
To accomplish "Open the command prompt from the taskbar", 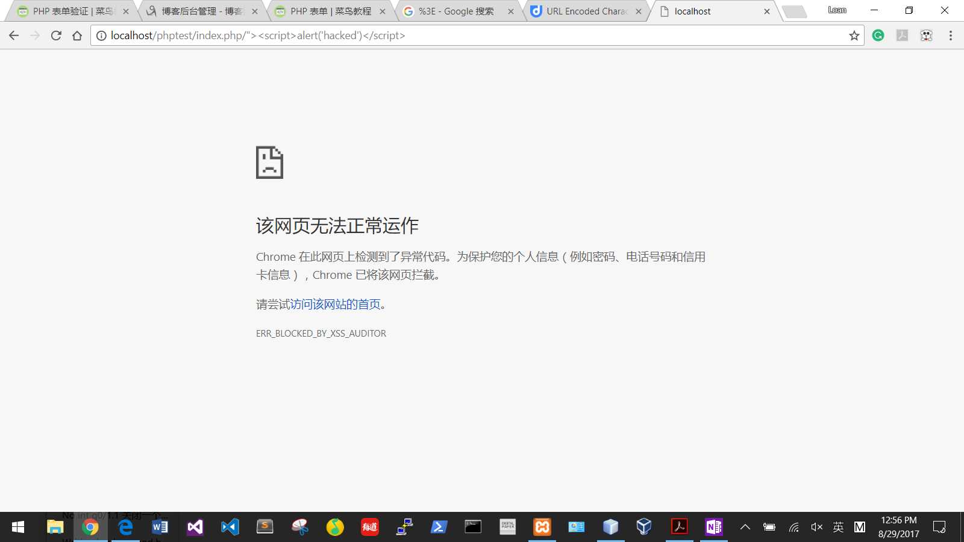I will point(473,527).
